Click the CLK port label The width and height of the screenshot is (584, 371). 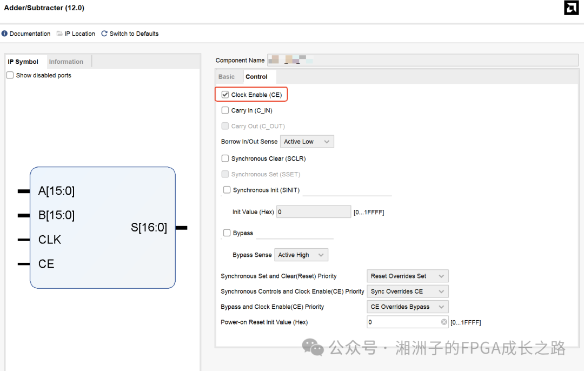[50, 240]
